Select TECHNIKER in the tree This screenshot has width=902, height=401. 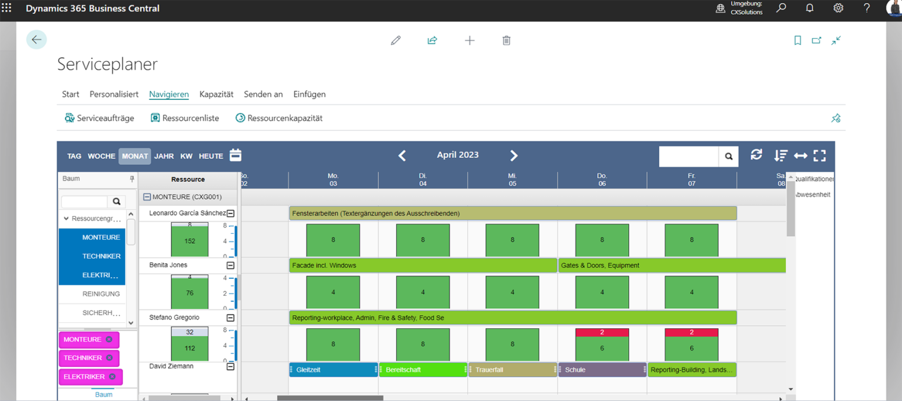pyautogui.click(x=92, y=256)
